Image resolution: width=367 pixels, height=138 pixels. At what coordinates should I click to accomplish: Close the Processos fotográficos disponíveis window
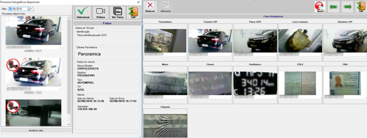click(138, 2)
